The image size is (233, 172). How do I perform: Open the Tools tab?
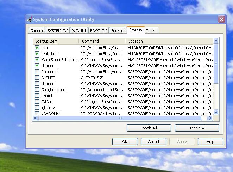click(x=151, y=31)
